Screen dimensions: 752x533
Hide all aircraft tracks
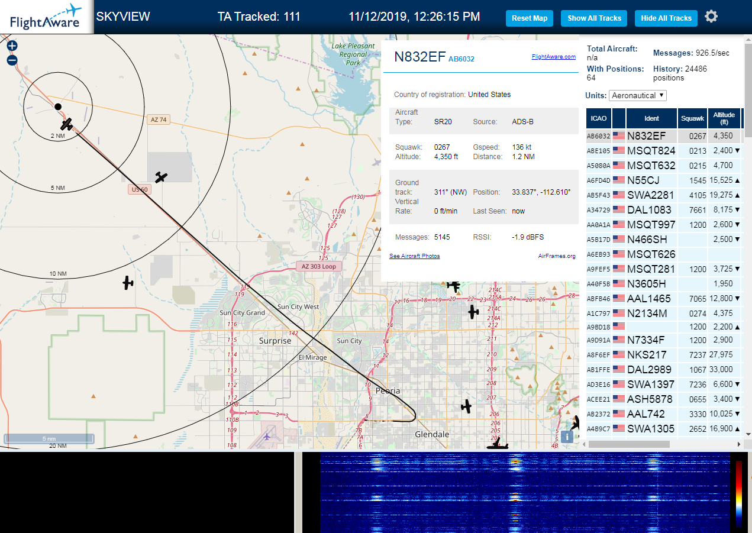click(x=666, y=18)
